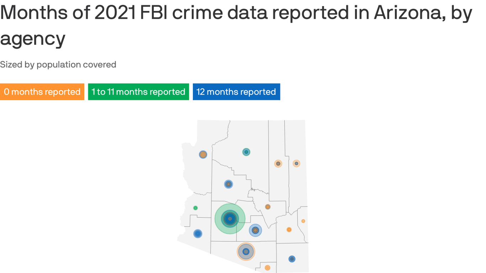Select the pale orange bubble left of the northeastern-most one
Image resolution: width=486 pixels, height=273 pixels.
(278, 164)
